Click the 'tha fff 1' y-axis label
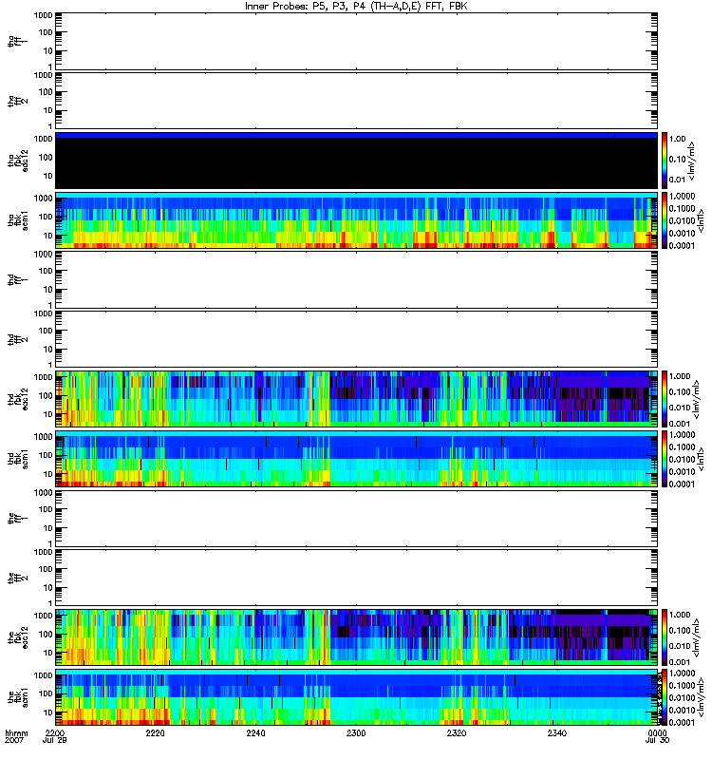The width and height of the screenshot is (712, 760). click(x=18, y=41)
